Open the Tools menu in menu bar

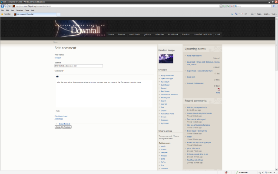coord(27,10)
